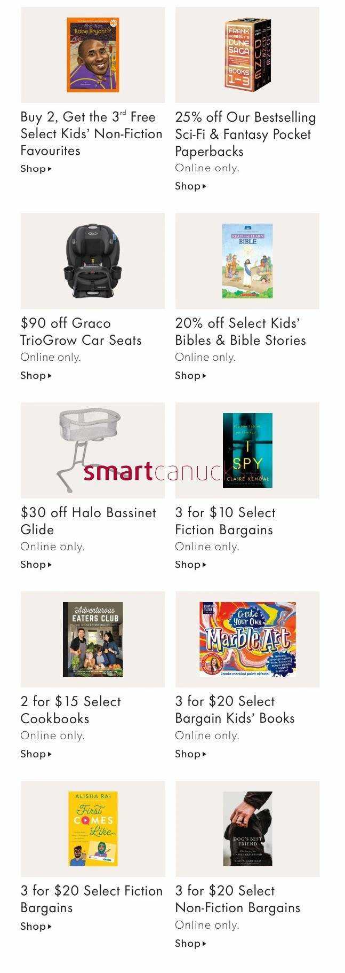Image resolution: width=345 pixels, height=973 pixels.
Task: View the Create Your Own Marble Art kit
Action: (247, 639)
